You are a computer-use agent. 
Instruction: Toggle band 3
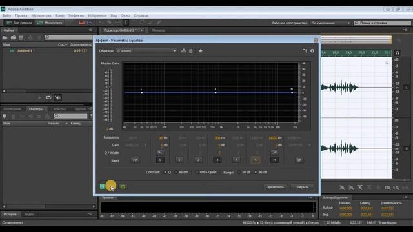[217, 160]
